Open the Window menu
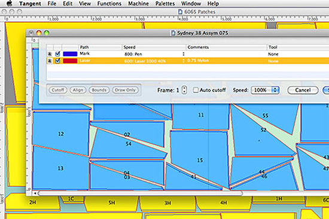 191,4
